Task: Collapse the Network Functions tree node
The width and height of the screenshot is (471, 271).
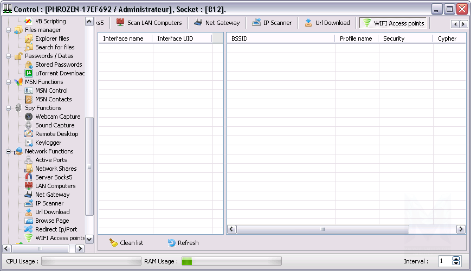Action: [9, 151]
